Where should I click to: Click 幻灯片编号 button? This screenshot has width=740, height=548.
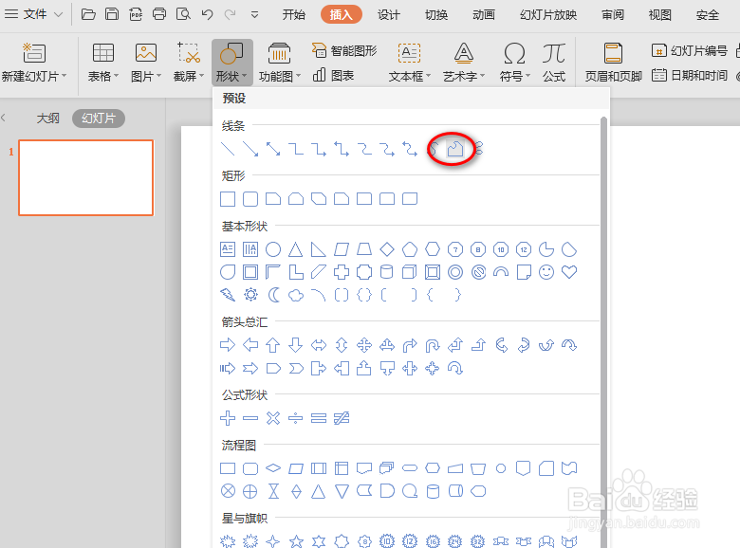(690, 50)
